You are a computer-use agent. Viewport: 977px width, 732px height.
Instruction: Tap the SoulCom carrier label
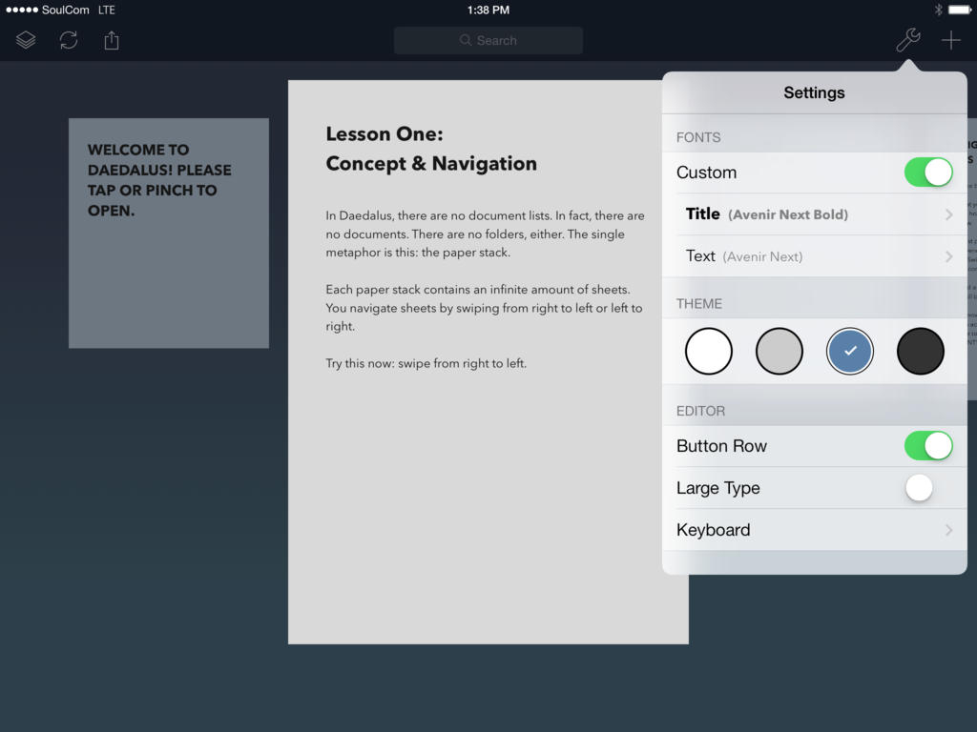[66, 10]
